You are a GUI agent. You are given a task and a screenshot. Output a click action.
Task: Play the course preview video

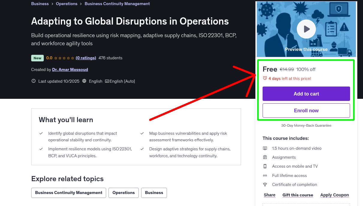[x=306, y=29]
